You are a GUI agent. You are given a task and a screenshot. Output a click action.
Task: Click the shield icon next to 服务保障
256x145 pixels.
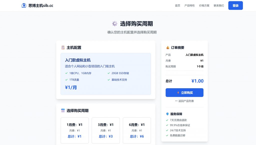167,114
